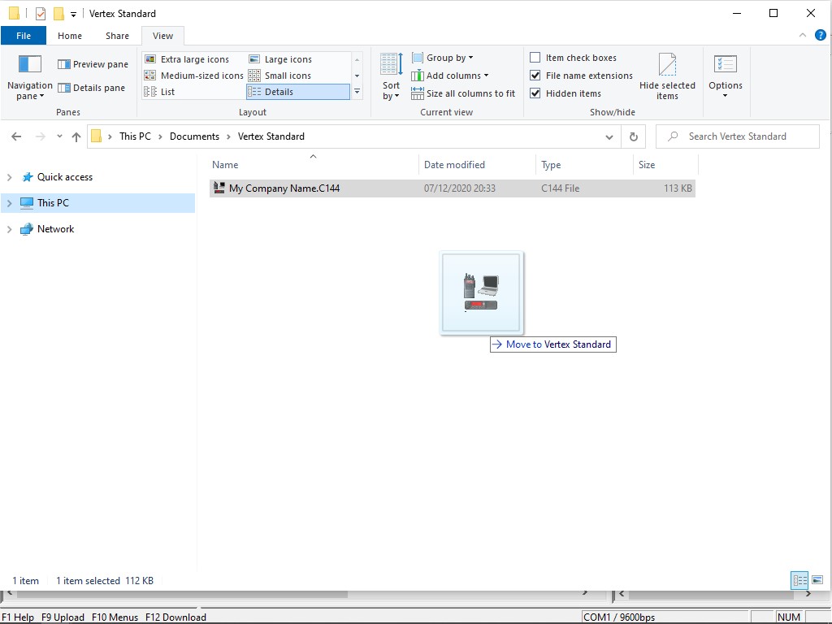The width and height of the screenshot is (832, 624).
Task: Select Quick access in the sidebar
Action: tap(65, 176)
